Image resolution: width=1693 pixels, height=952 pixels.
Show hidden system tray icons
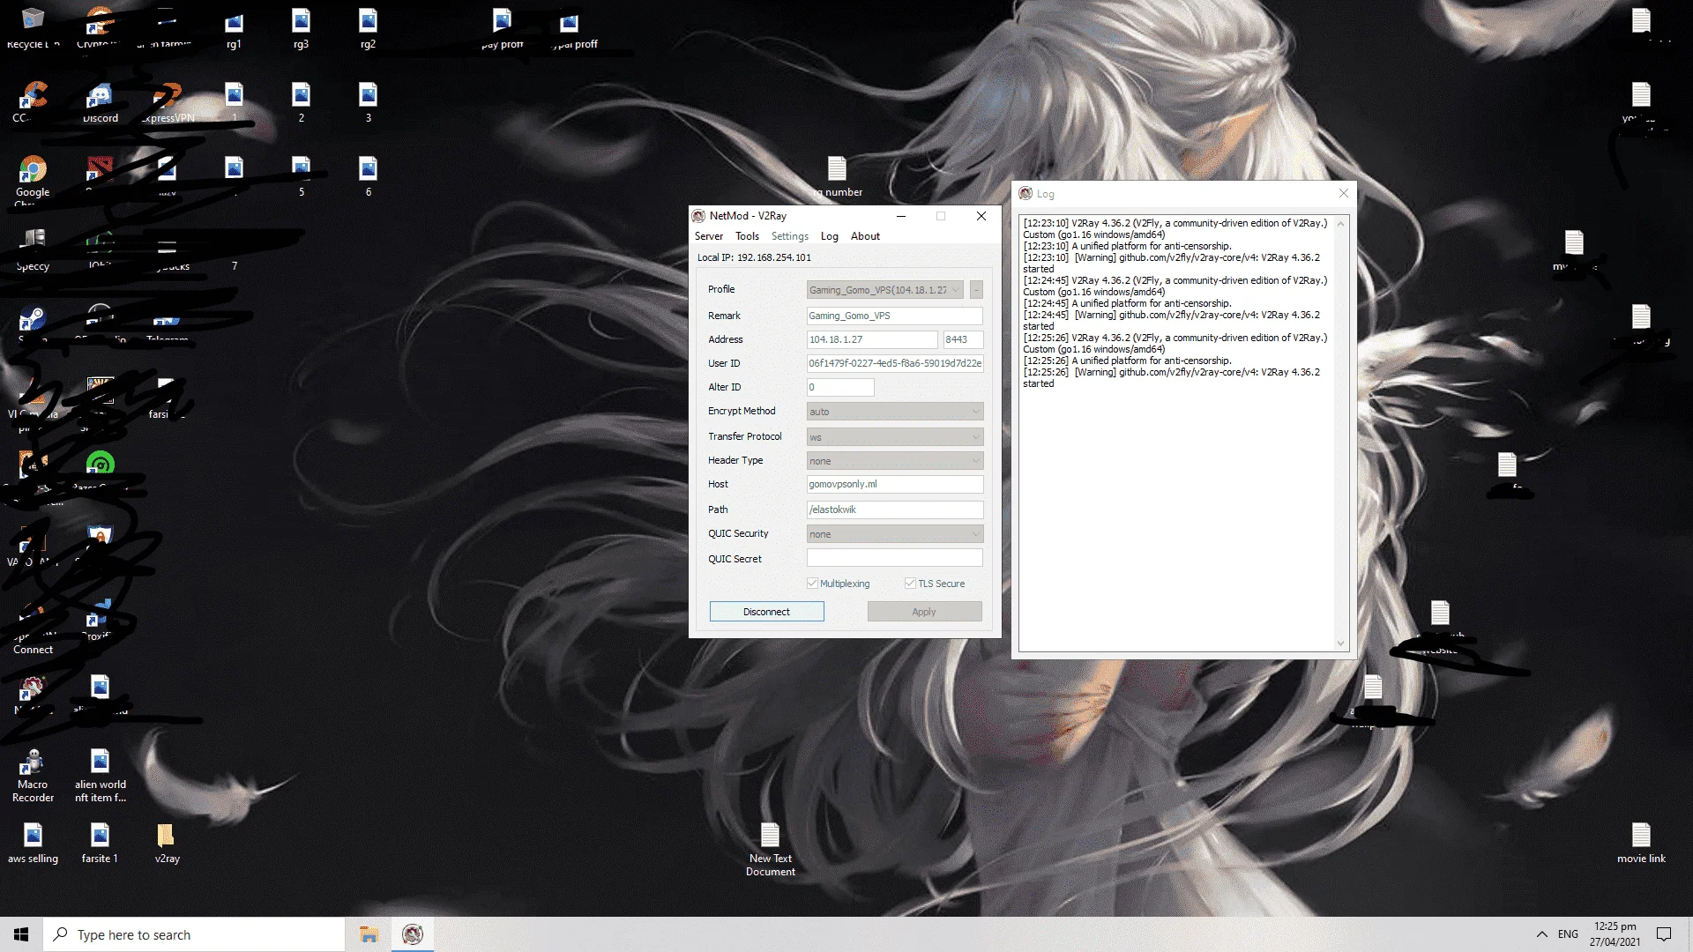[1541, 934]
